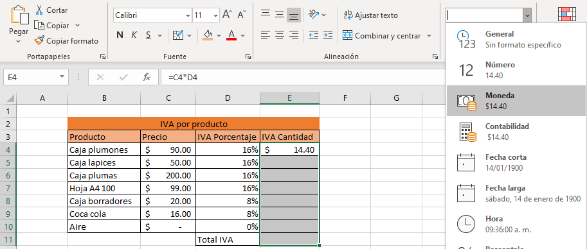
Task: Click the Copiar button
Action: (51, 26)
